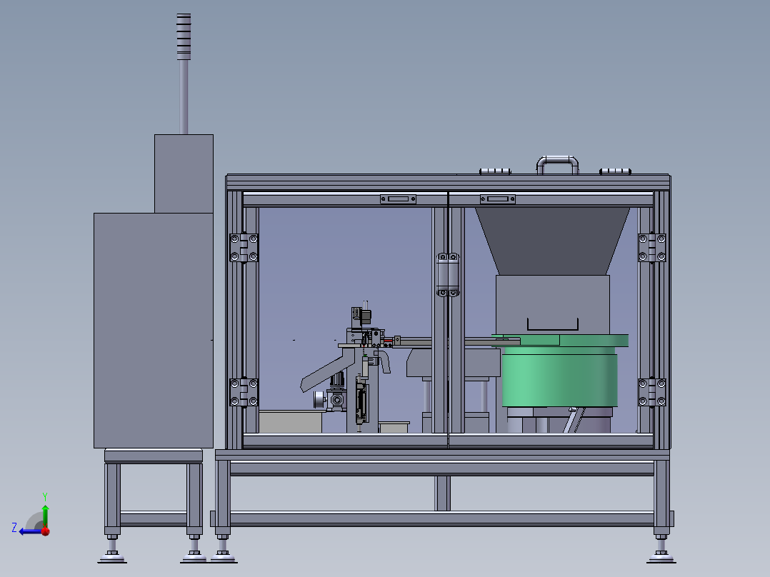This screenshot has width=770, height=577.
Task: Select the striped signal tower light on the pole
Action: (x=184, y=36)
